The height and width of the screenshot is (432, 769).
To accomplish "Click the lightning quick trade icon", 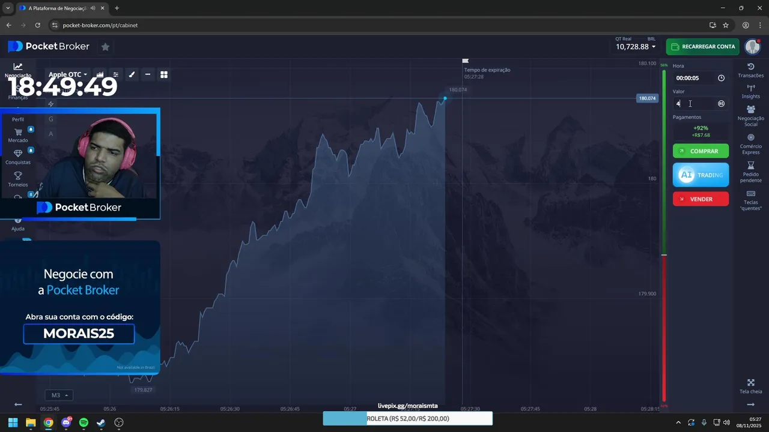I will (51, 104).
